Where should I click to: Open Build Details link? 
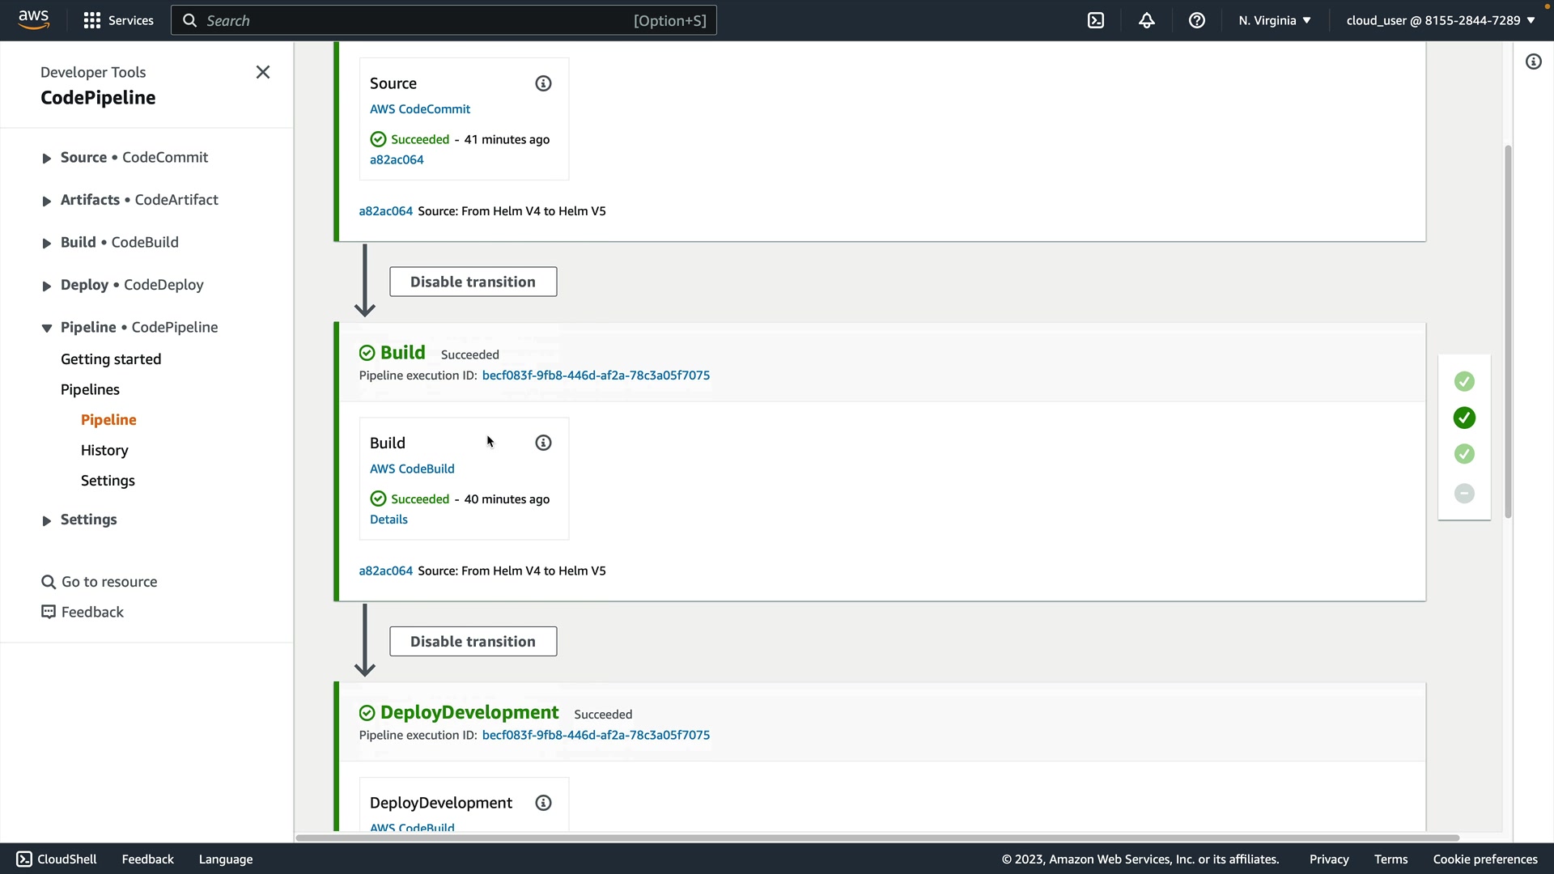coord(388,520)
